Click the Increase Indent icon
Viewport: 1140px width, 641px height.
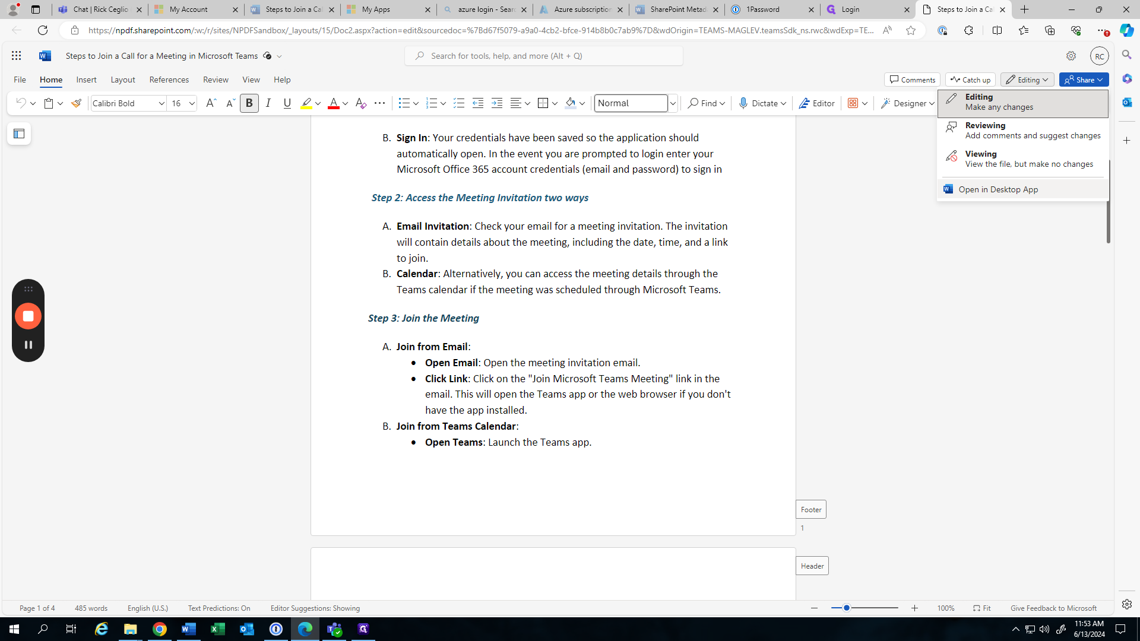tap(497, 103)
